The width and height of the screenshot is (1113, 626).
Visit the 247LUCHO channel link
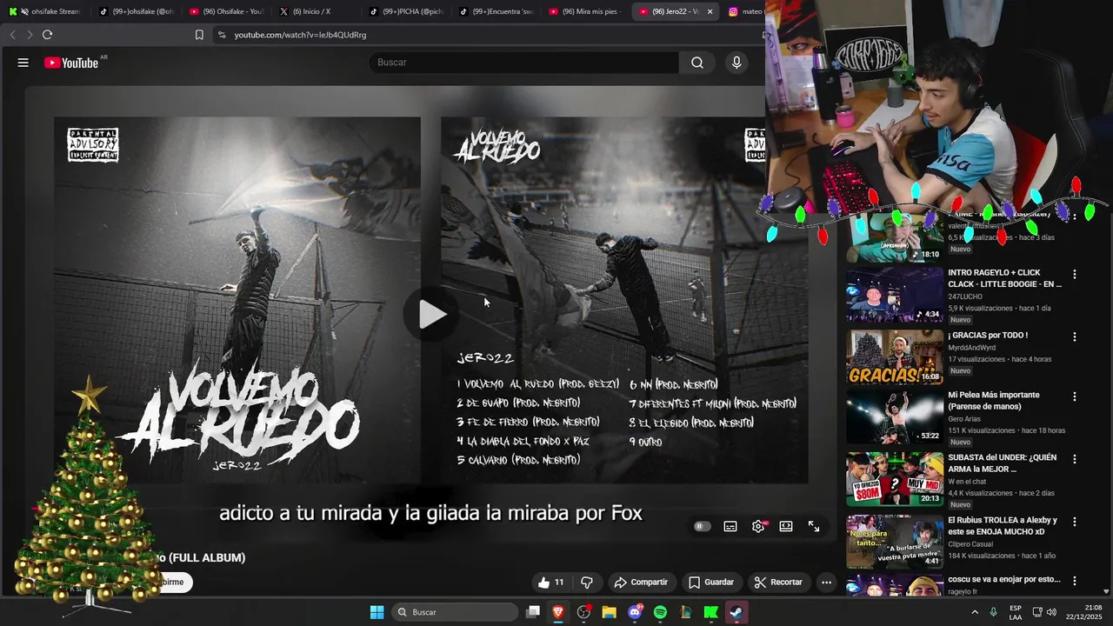[966, 296]
